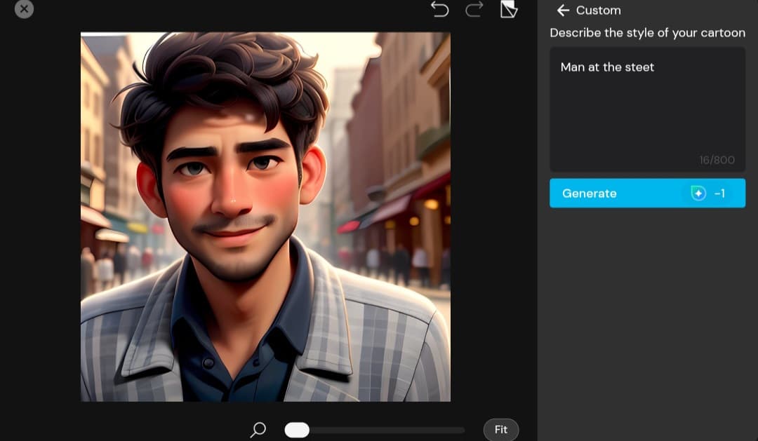The width and height of the screenshot is (758, 441).
Task: Undo the last action
Action: click(439, 9)
